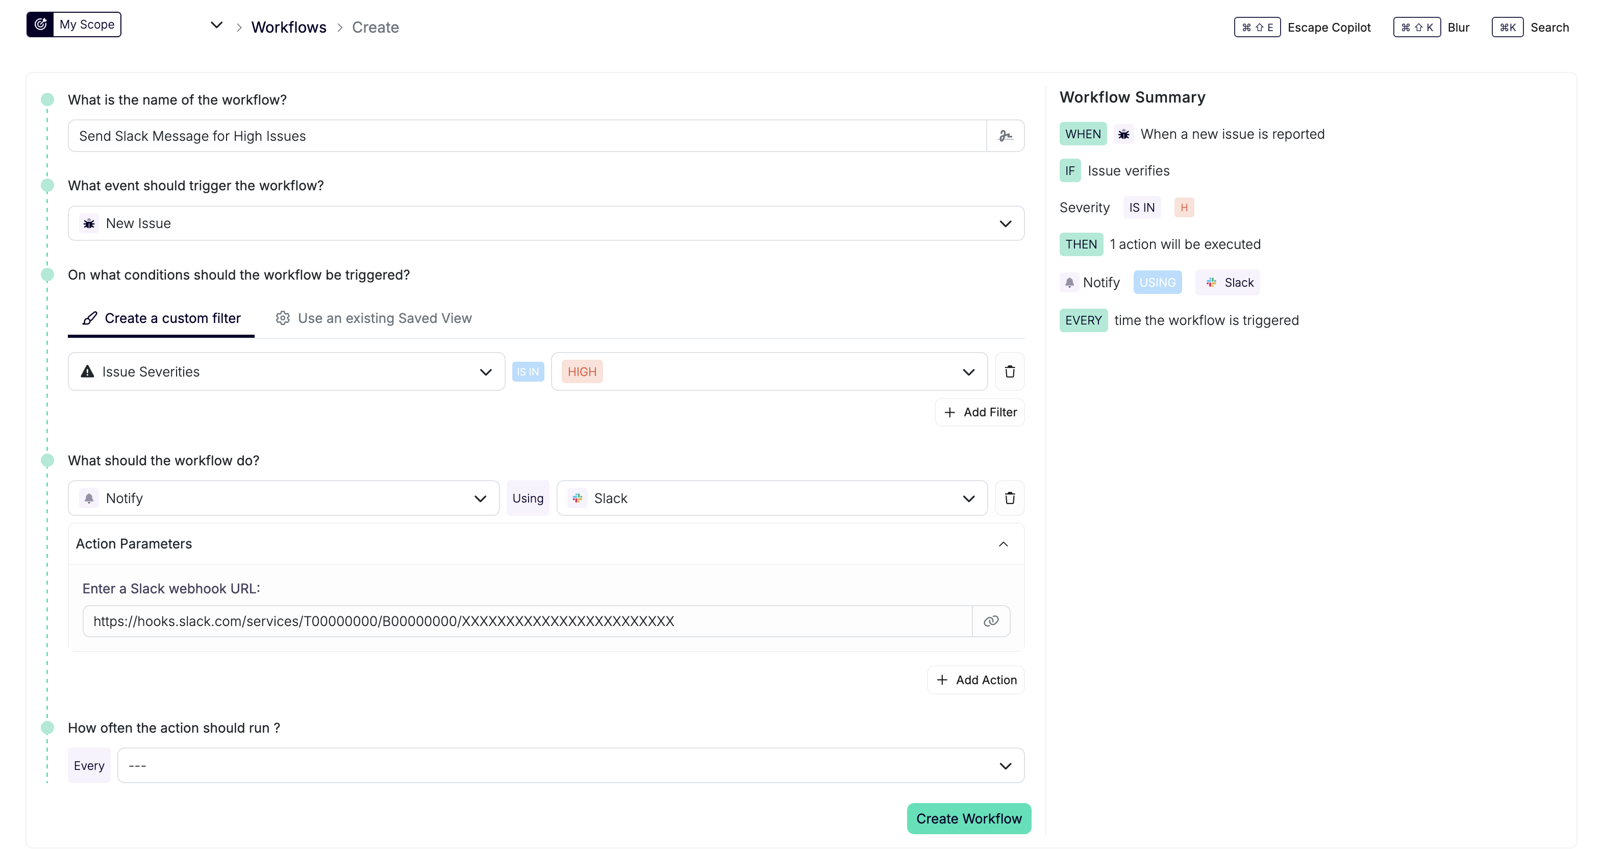Click the Slack logo in the action selector

coord(578,497)
